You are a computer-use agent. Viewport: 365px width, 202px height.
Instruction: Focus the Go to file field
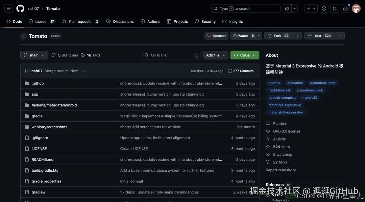tap(171, 55)
